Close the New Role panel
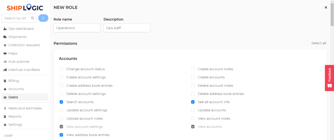The width and height of the screenshot is (334, 140). pyautogui.click(x=326, y=8)
